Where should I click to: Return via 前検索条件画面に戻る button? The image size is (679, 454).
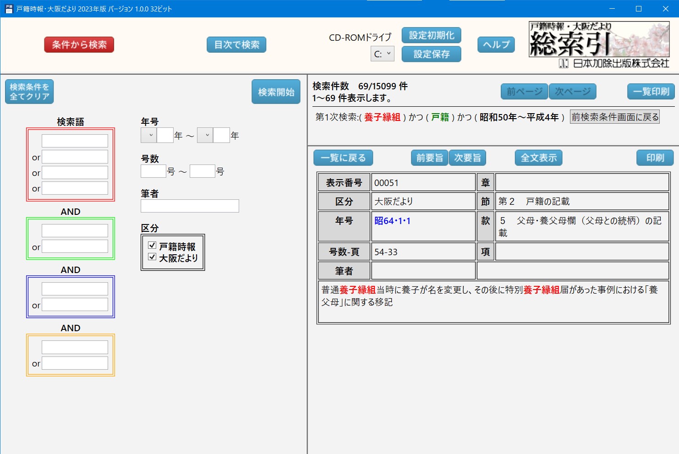614,117
